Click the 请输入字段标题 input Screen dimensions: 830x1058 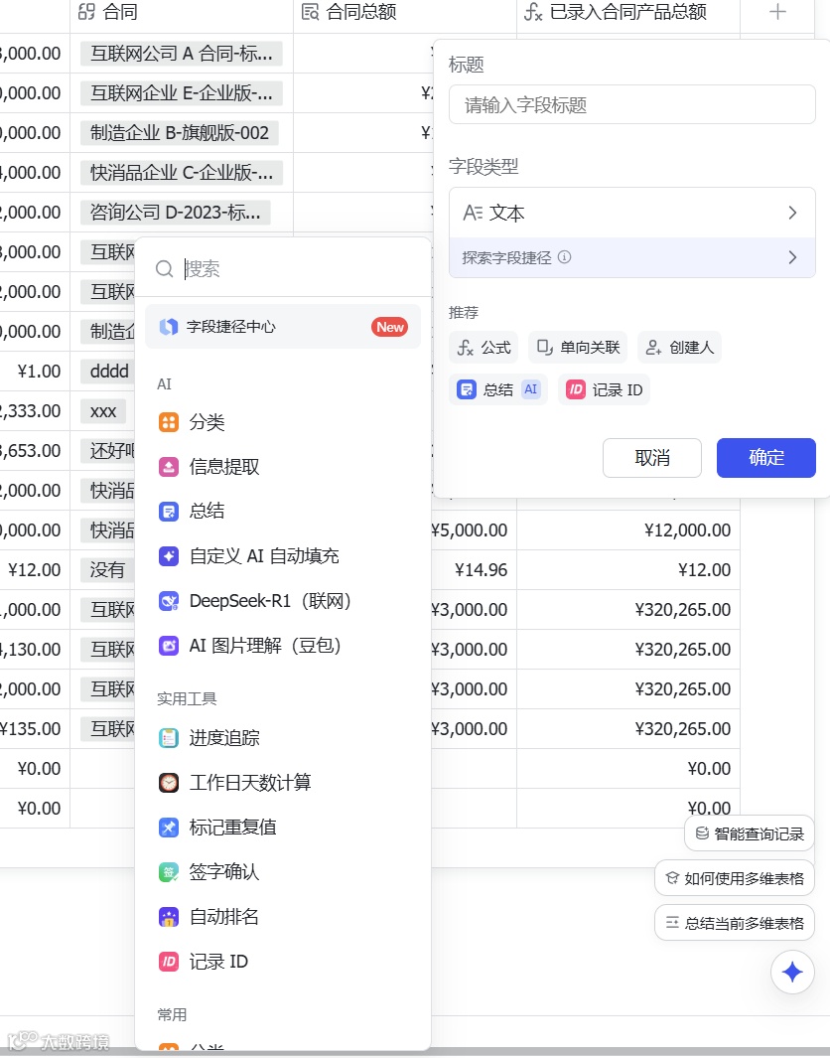coord(631,104)
